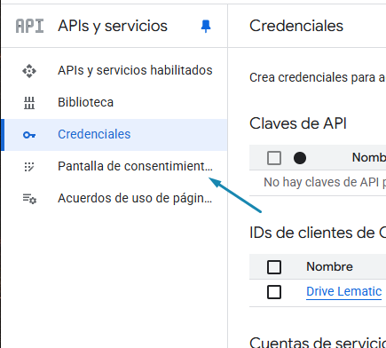
Task: Check the box next to Drive Lematic
Action: [274, 292]
